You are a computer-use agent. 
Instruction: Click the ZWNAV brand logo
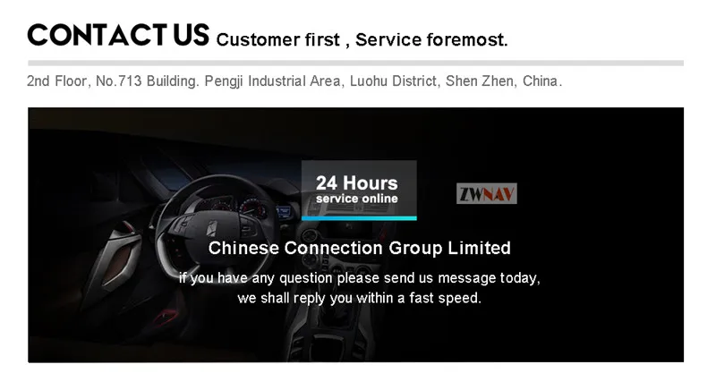[x=486, y=194]
